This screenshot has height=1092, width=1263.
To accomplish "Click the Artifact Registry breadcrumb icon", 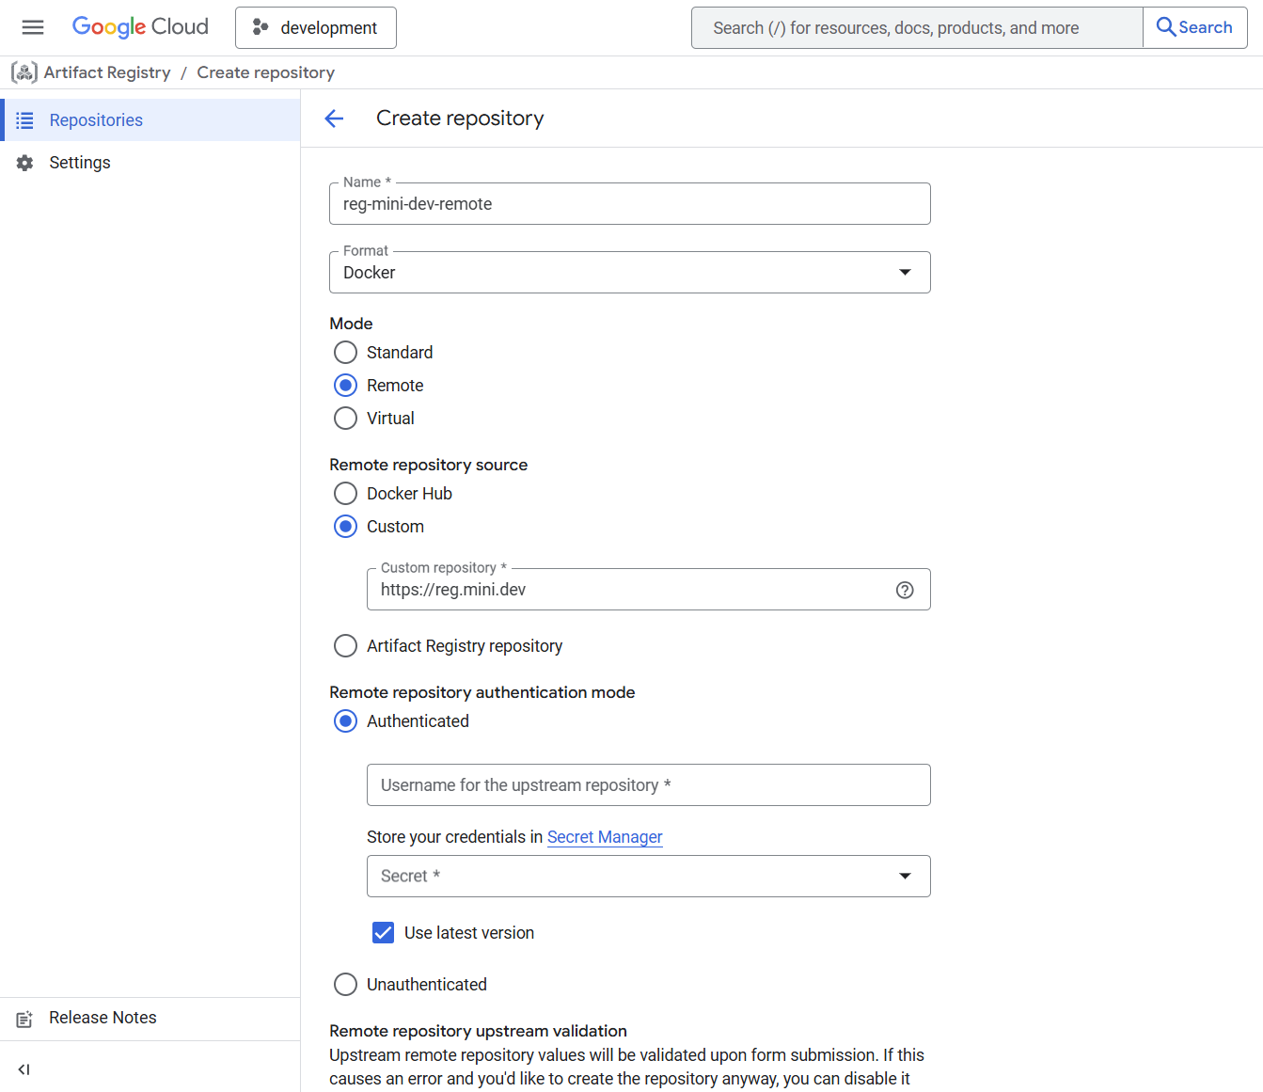I will [24, 71].
